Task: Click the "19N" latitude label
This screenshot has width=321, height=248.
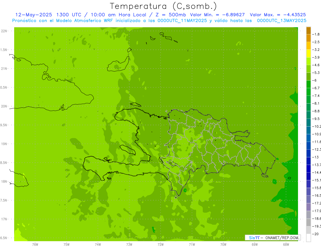Action: point(4,144)
